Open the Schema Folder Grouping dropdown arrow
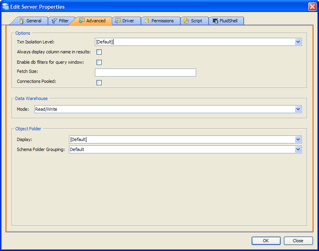Image resolution: width=319 pixels, height=251 pixels. (298, 149)
